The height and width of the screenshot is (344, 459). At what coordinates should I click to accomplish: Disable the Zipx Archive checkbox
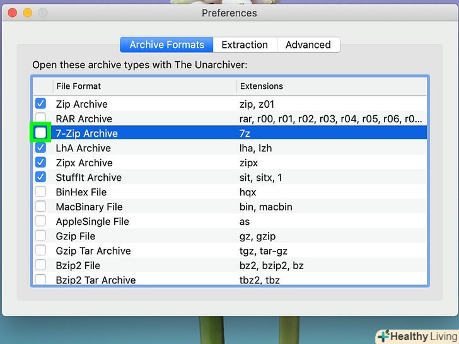(x=40, y=163)
